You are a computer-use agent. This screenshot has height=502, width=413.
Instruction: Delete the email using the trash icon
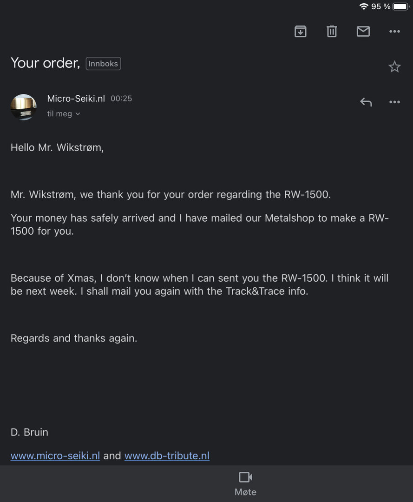pos(332,32)
